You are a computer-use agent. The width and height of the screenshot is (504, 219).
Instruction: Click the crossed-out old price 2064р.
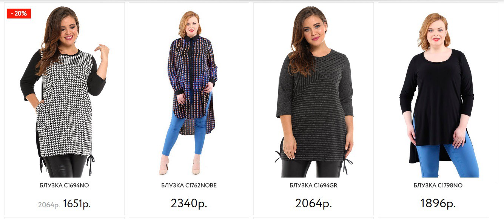pyautogui.click(x=49, y=205)
